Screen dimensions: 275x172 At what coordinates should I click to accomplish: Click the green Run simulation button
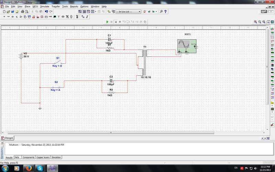click(107, 22)
